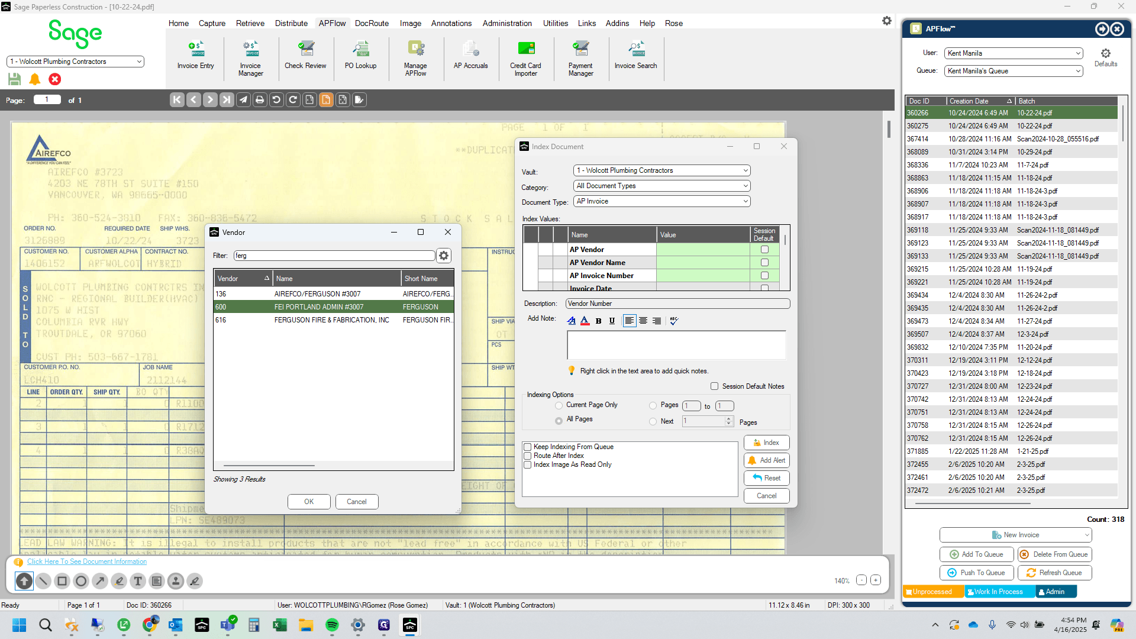Click the document information link
This screenshot has width=1136, height=639.
87,561
